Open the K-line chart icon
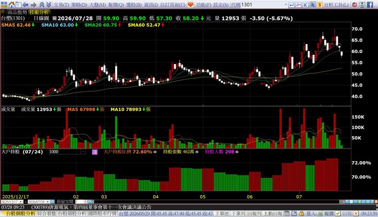Image resolution: width=378 pixels, height=217 pixels. tap(306, 4)
